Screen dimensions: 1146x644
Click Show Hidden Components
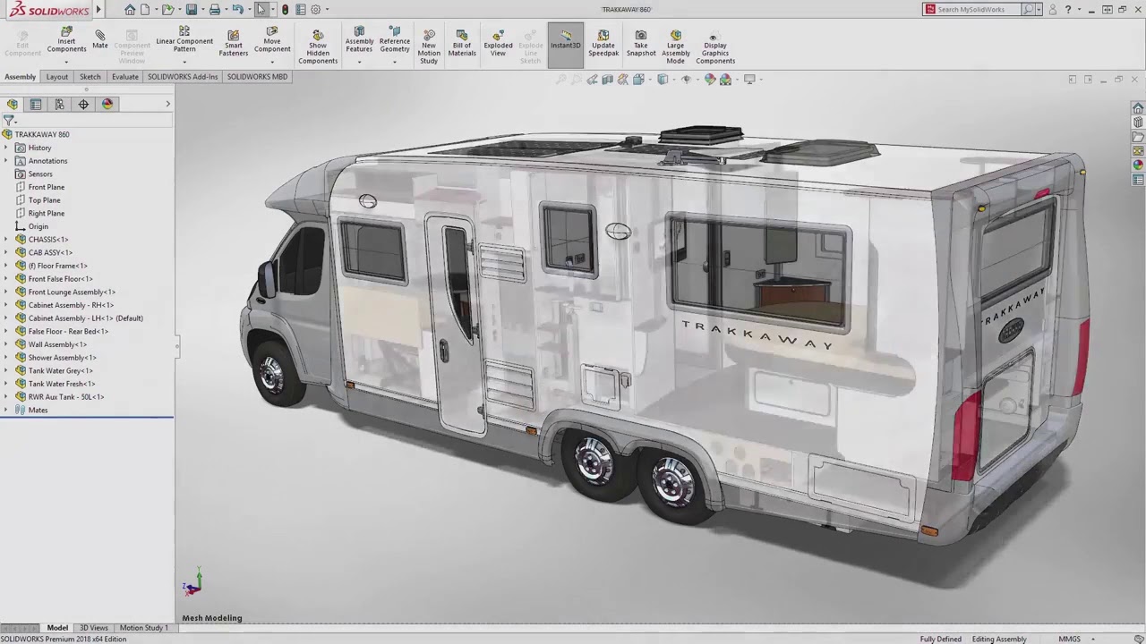[x=318, y=47]
